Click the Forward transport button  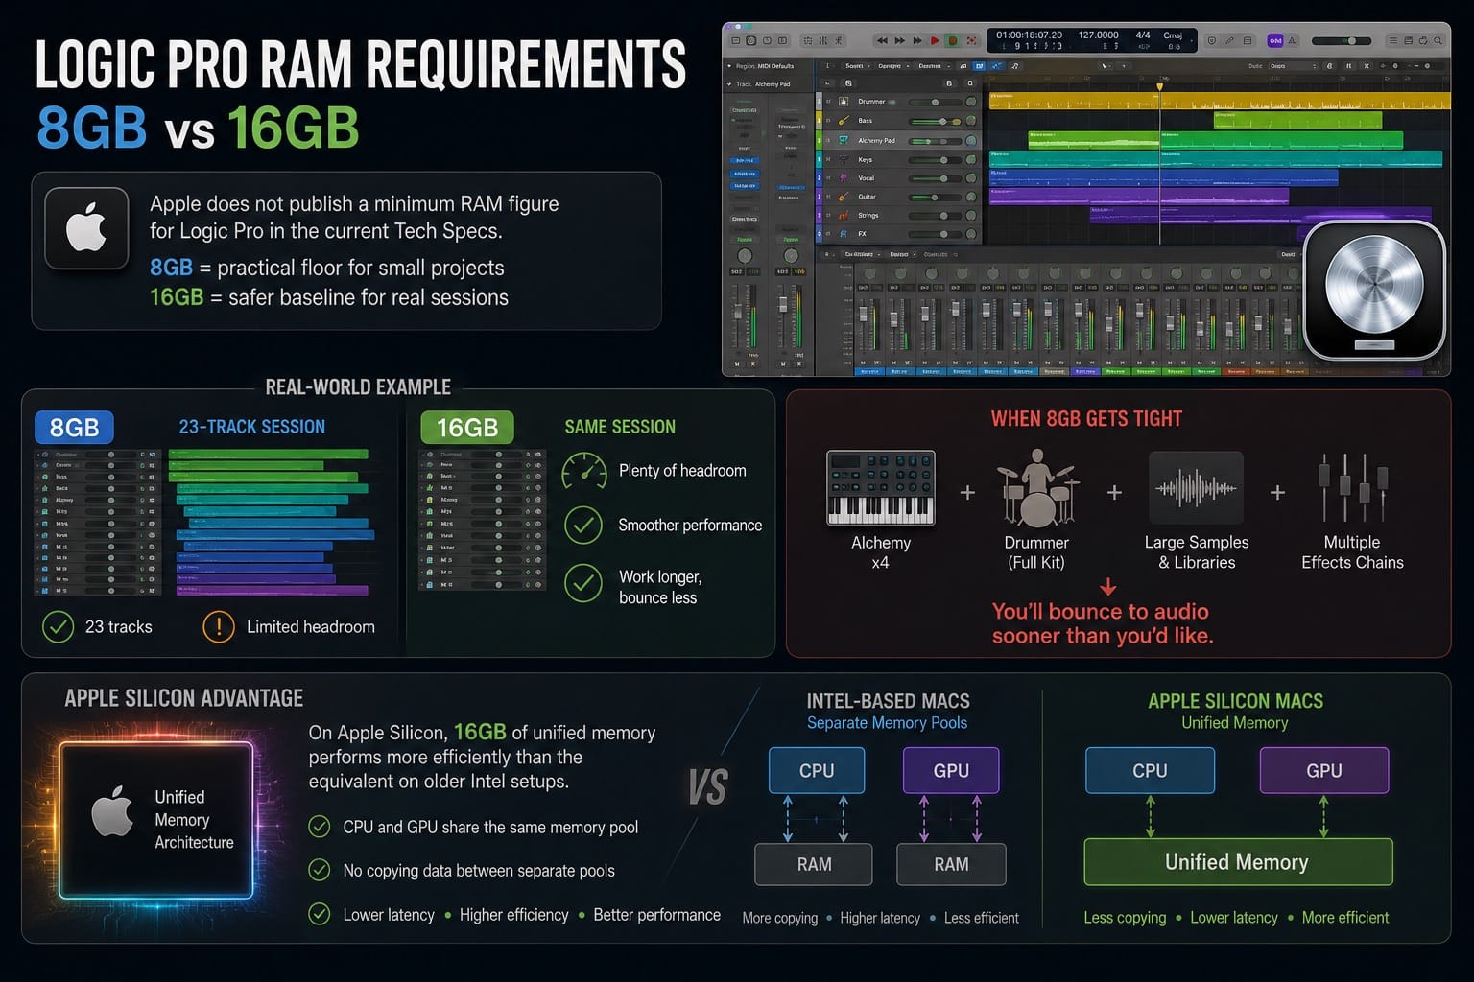(x=900, y=40)
